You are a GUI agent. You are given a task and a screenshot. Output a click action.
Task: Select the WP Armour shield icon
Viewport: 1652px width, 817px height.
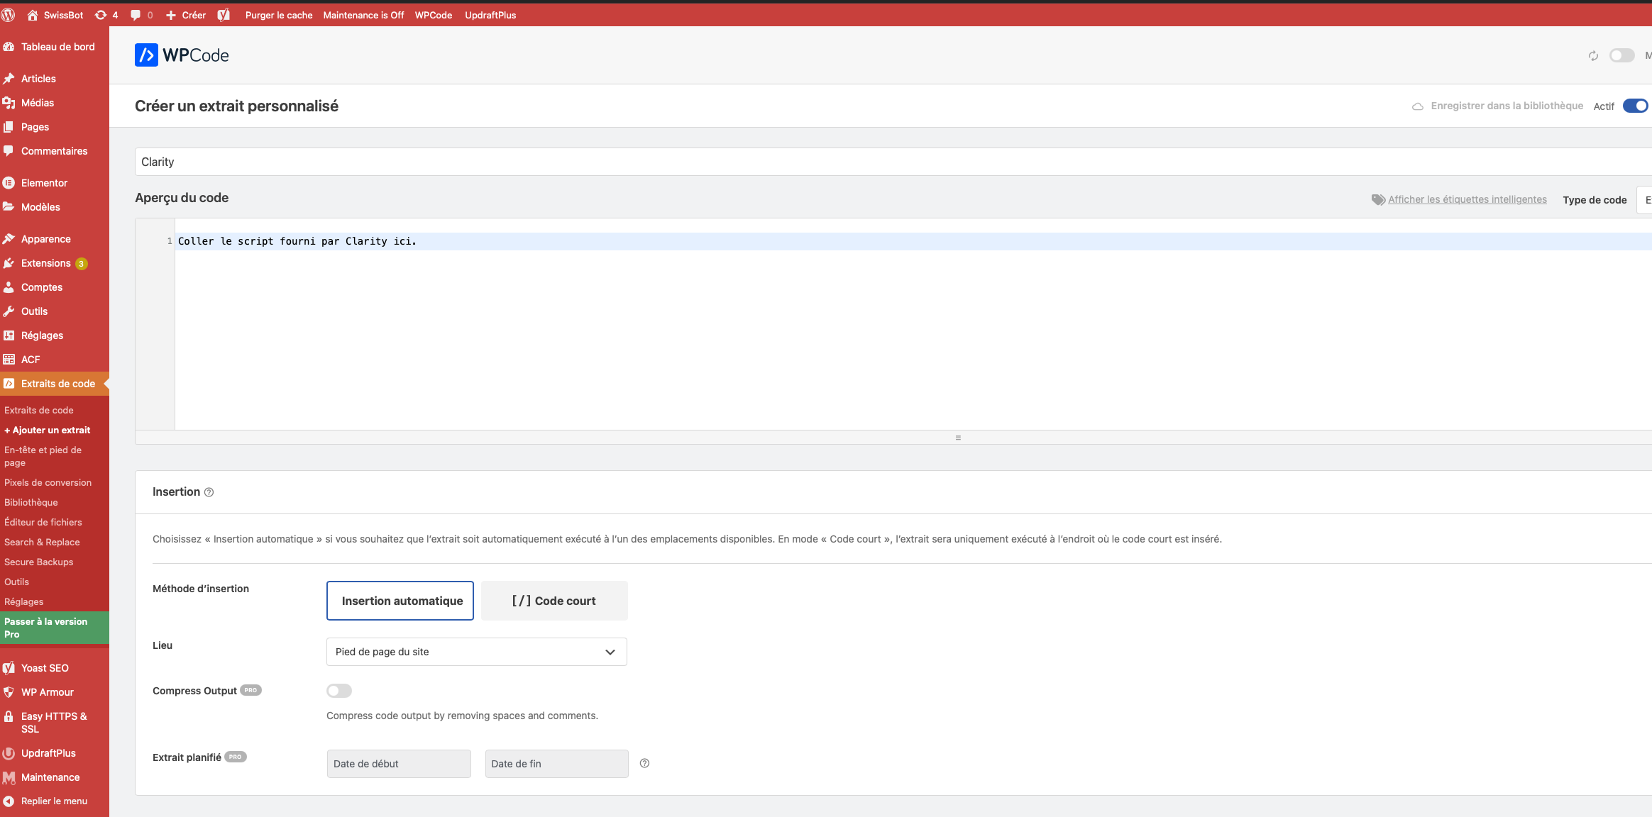9,691
